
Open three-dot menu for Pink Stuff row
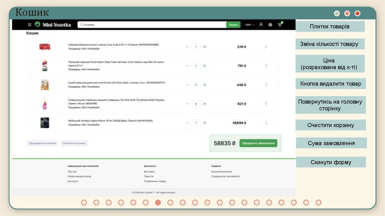coord(266,104)
